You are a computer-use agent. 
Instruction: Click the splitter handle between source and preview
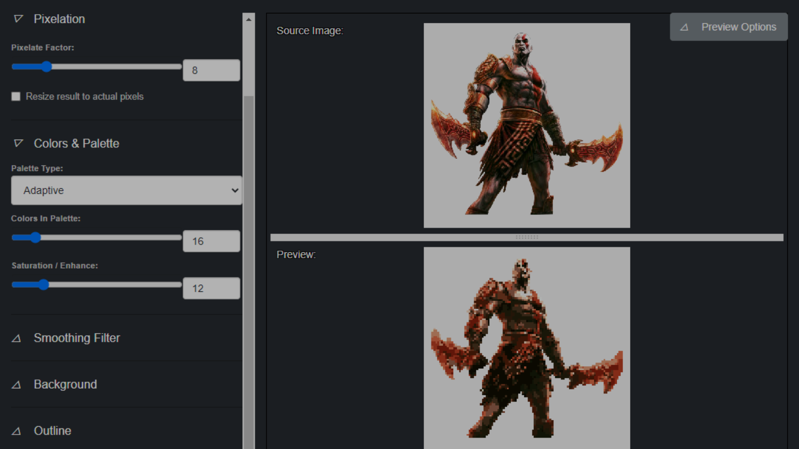tap(527, 237)
